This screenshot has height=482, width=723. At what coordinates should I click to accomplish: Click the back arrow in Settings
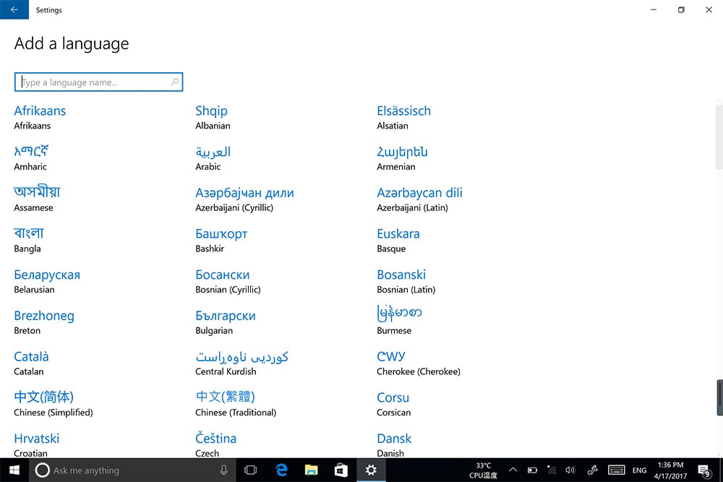[x=14, y=10]
